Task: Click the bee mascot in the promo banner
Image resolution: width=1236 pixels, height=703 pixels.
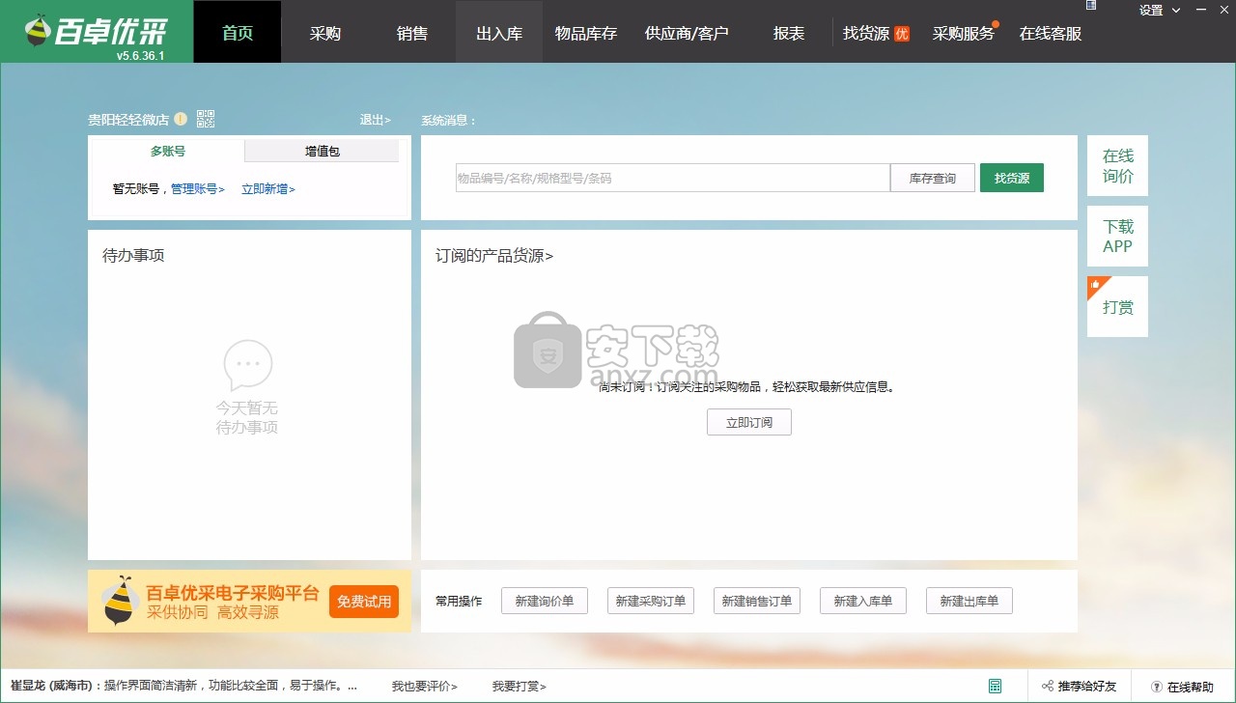Action: pyautogui.click(x=119, y=601)
